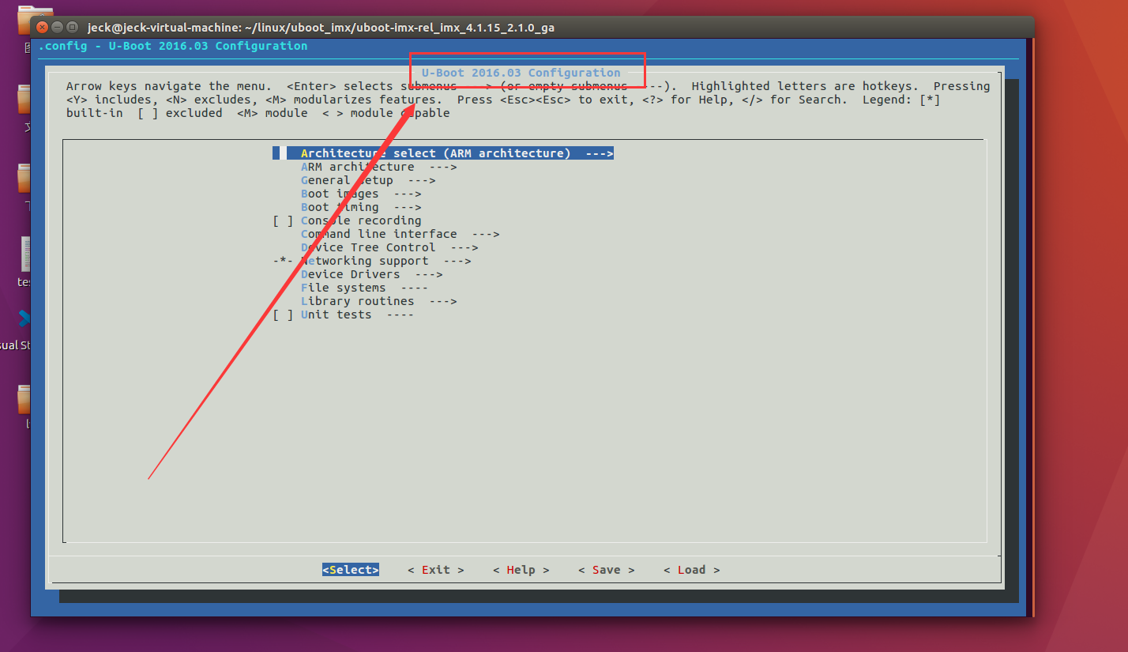
Task: Open the Boot timing submenu
Action: click(361, 207)
